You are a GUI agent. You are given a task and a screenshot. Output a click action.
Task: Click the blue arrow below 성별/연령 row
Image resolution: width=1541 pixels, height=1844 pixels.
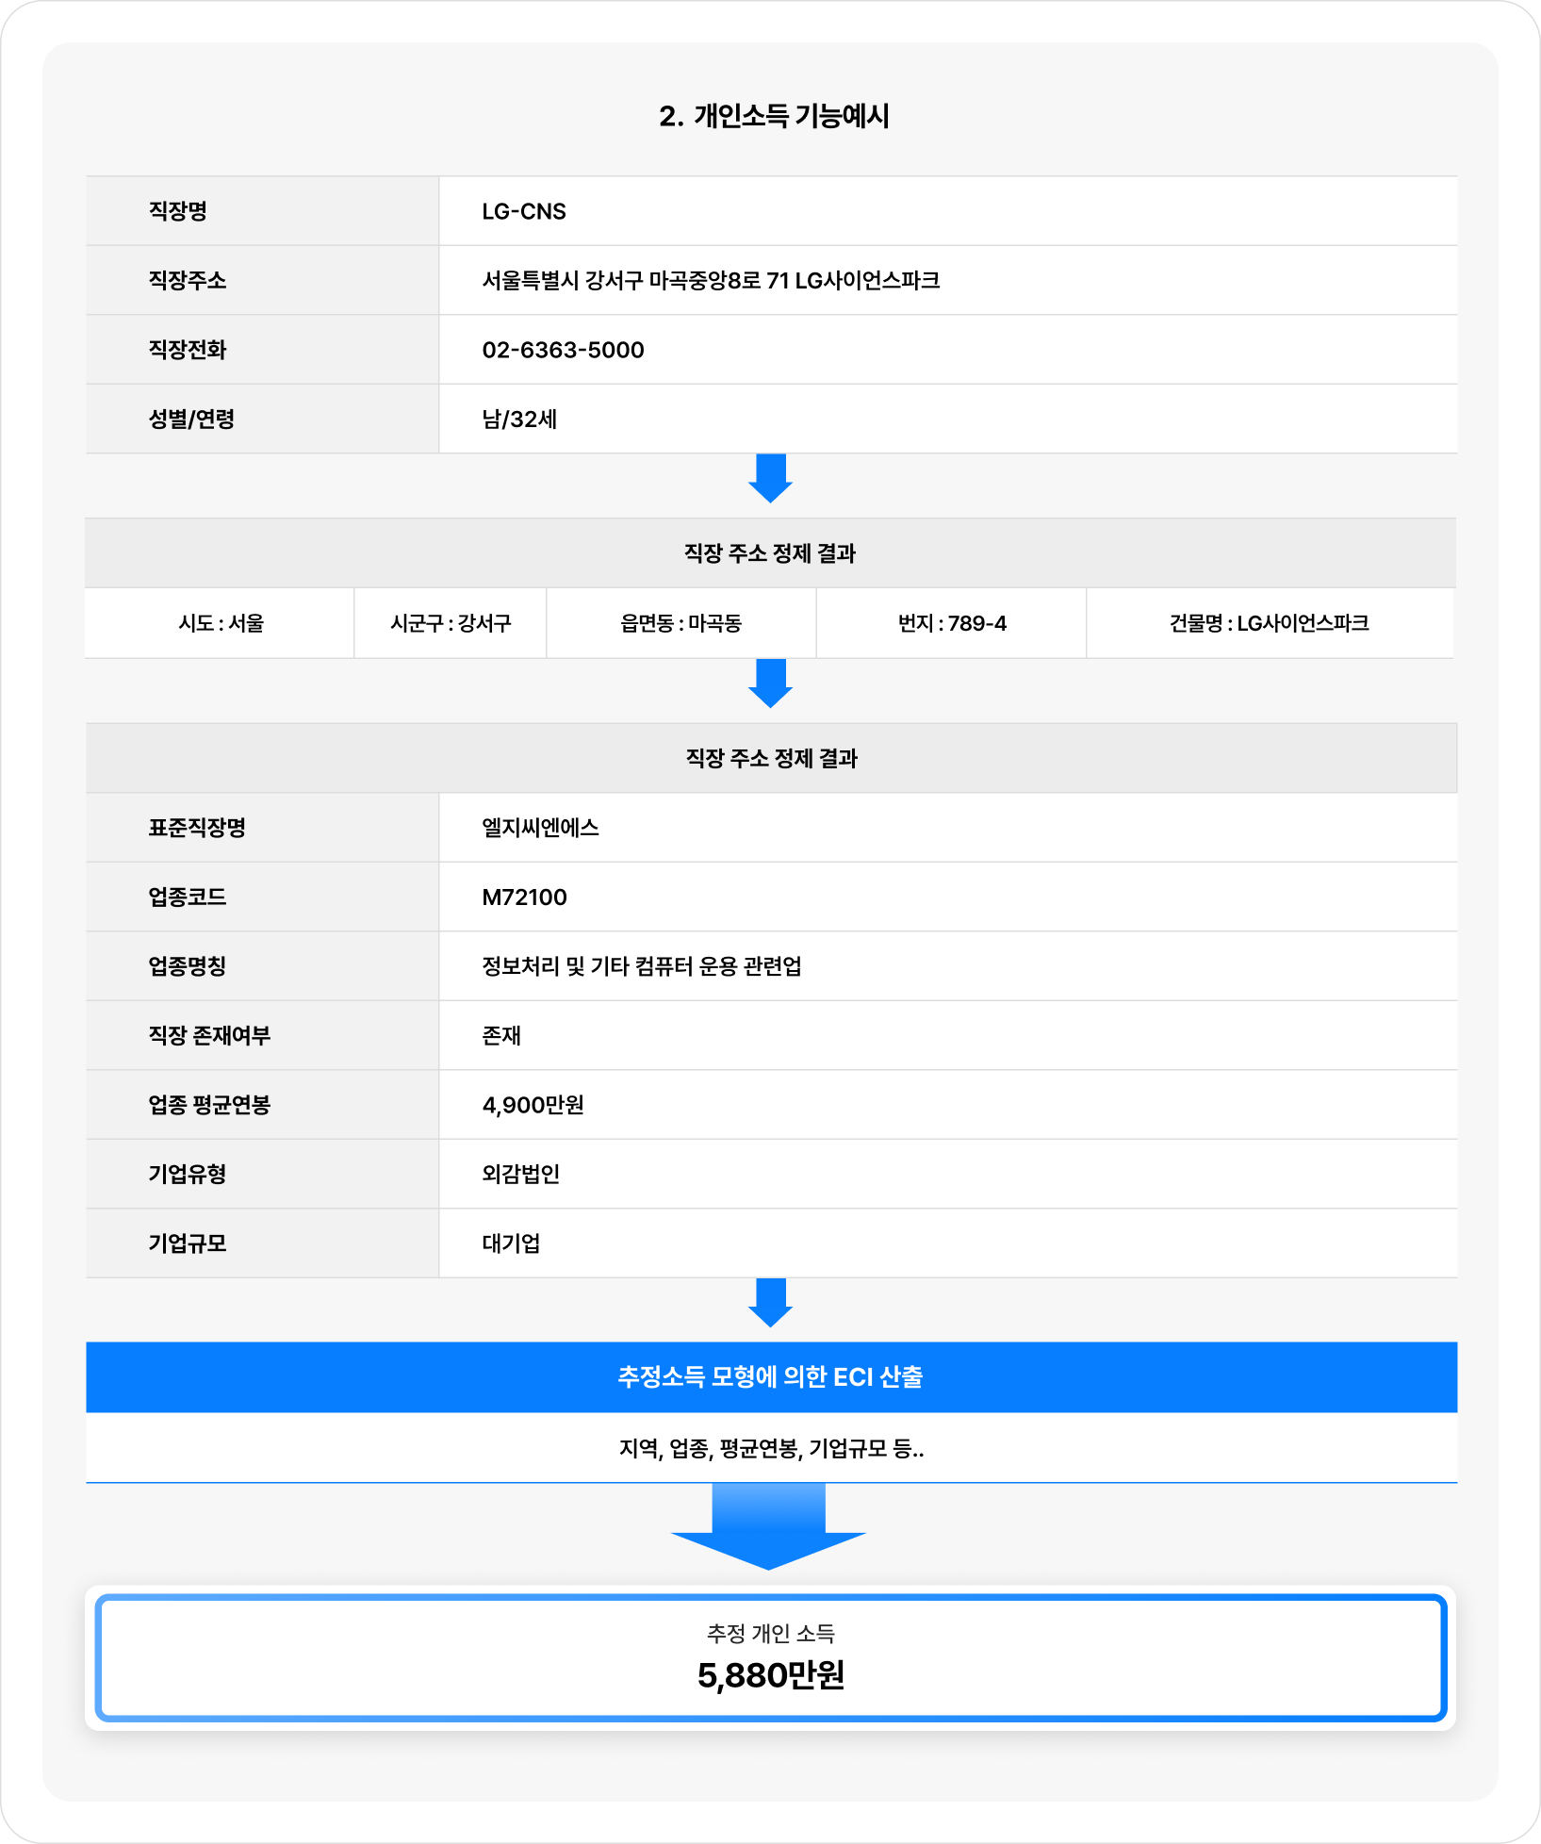[771, 478]
